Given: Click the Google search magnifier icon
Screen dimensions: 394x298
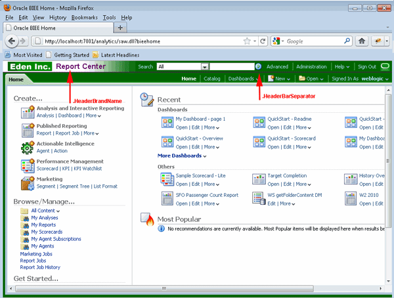Looking at the screenshot, I should coord(347,41).
